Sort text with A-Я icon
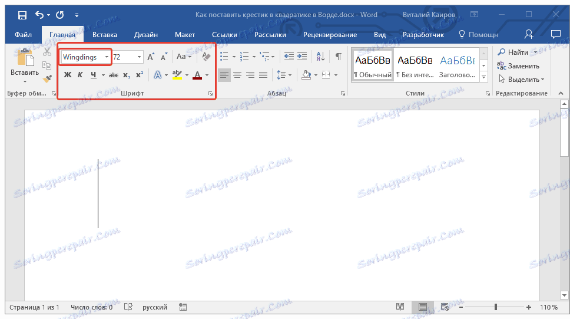 (x=320, y=57)
